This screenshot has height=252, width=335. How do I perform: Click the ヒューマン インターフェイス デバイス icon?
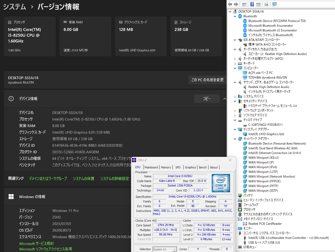point(240,200)
